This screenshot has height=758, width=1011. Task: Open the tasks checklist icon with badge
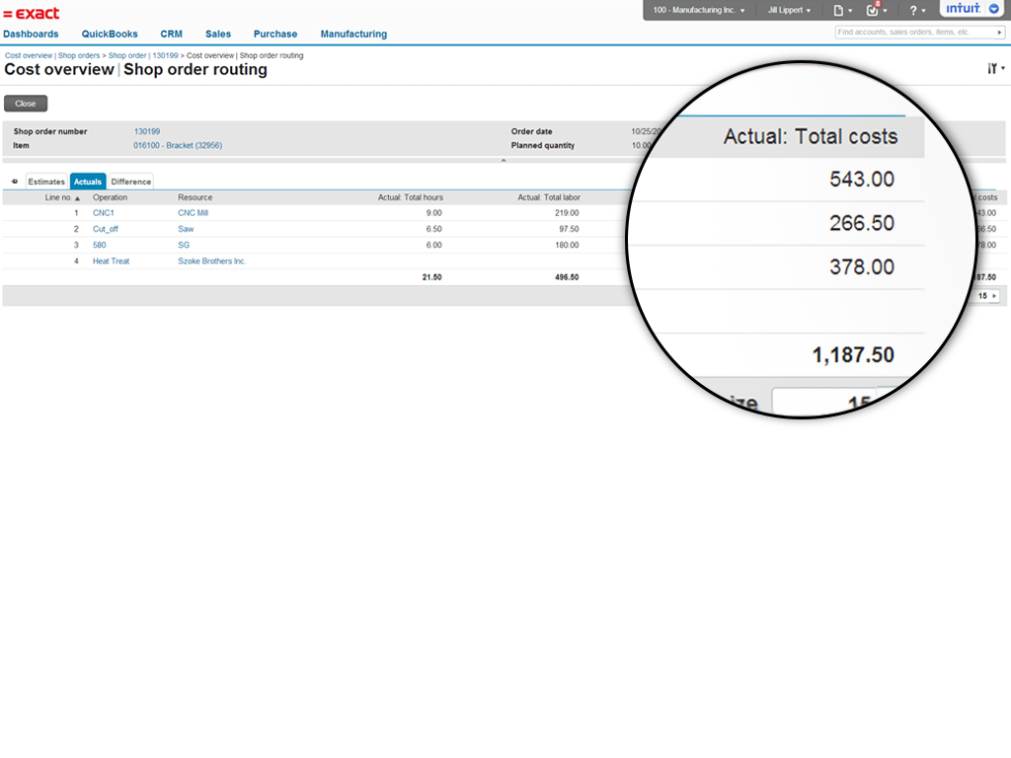[873, 10]
